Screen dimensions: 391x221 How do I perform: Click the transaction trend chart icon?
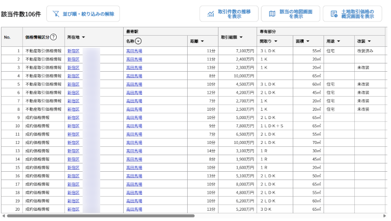point(211,14)
